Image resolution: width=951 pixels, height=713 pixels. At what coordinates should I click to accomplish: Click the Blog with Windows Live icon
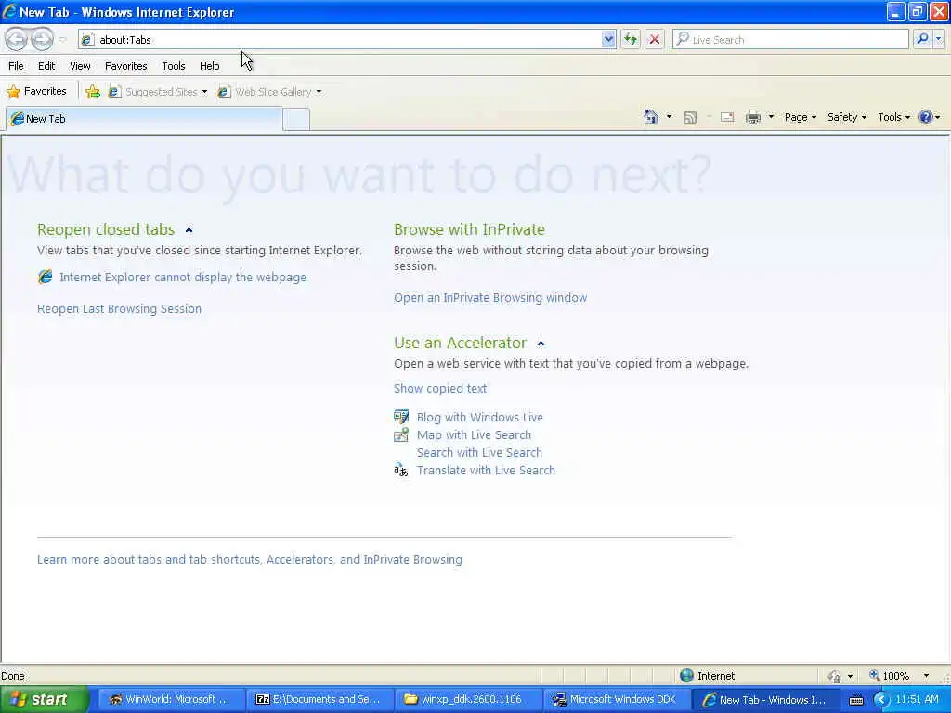(401, 417)
